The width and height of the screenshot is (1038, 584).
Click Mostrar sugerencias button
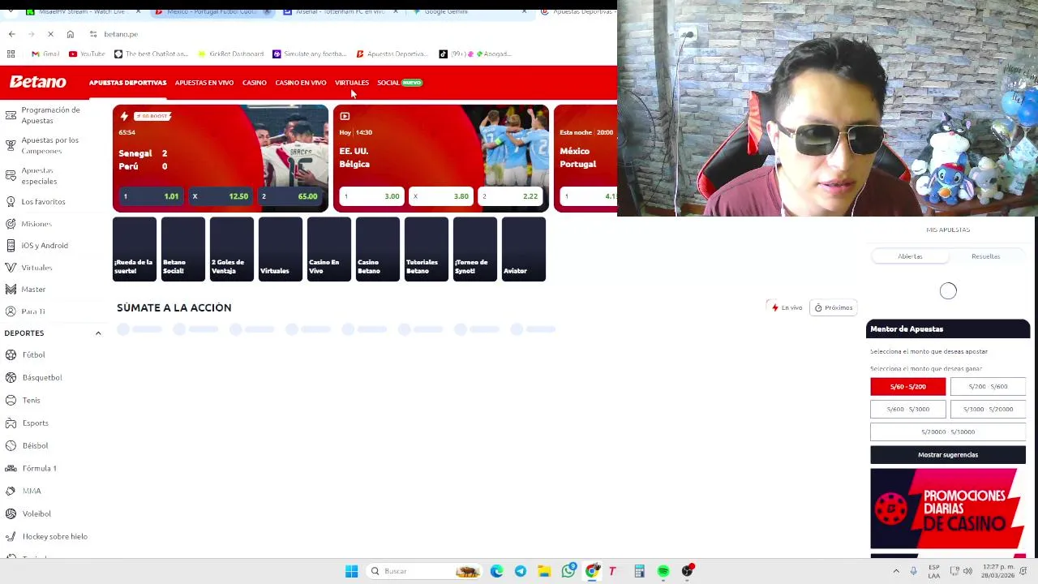pyautogui.click(x=948, y=454)
